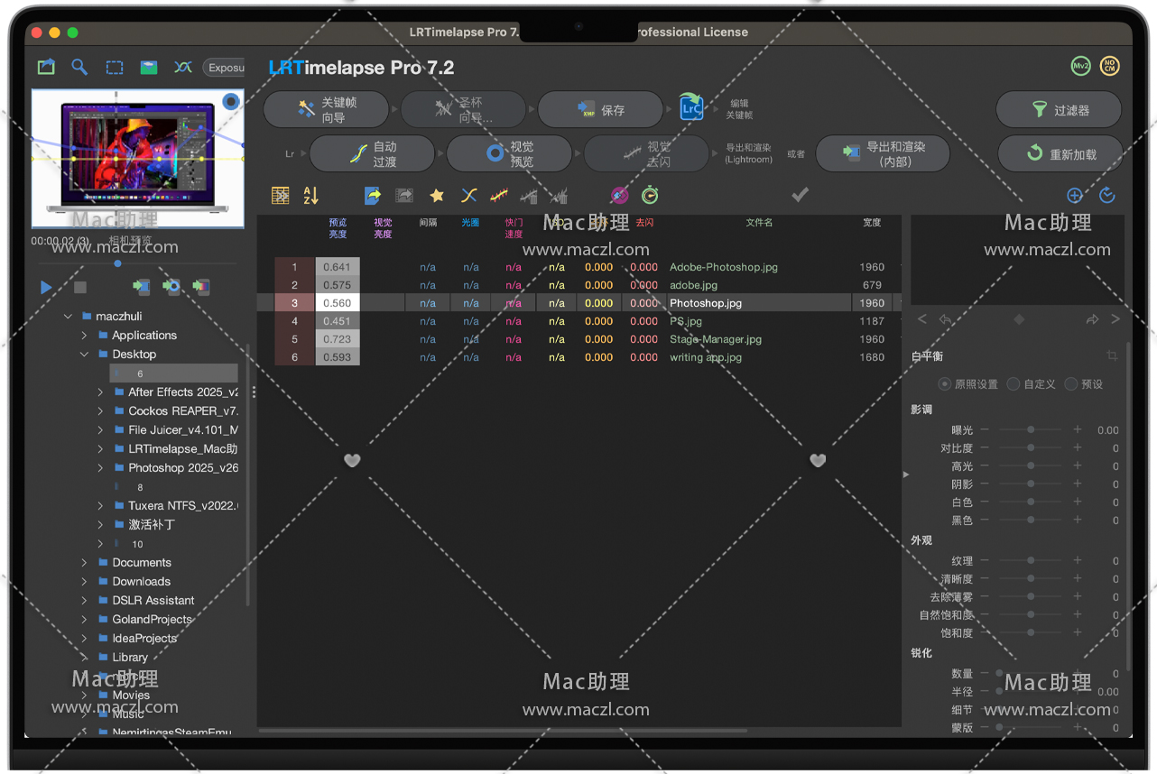Click the red-yellow deflicker curve icon

coord(499,195)
